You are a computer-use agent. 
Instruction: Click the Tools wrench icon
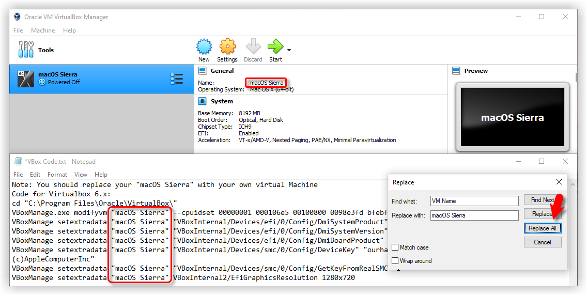26,50
